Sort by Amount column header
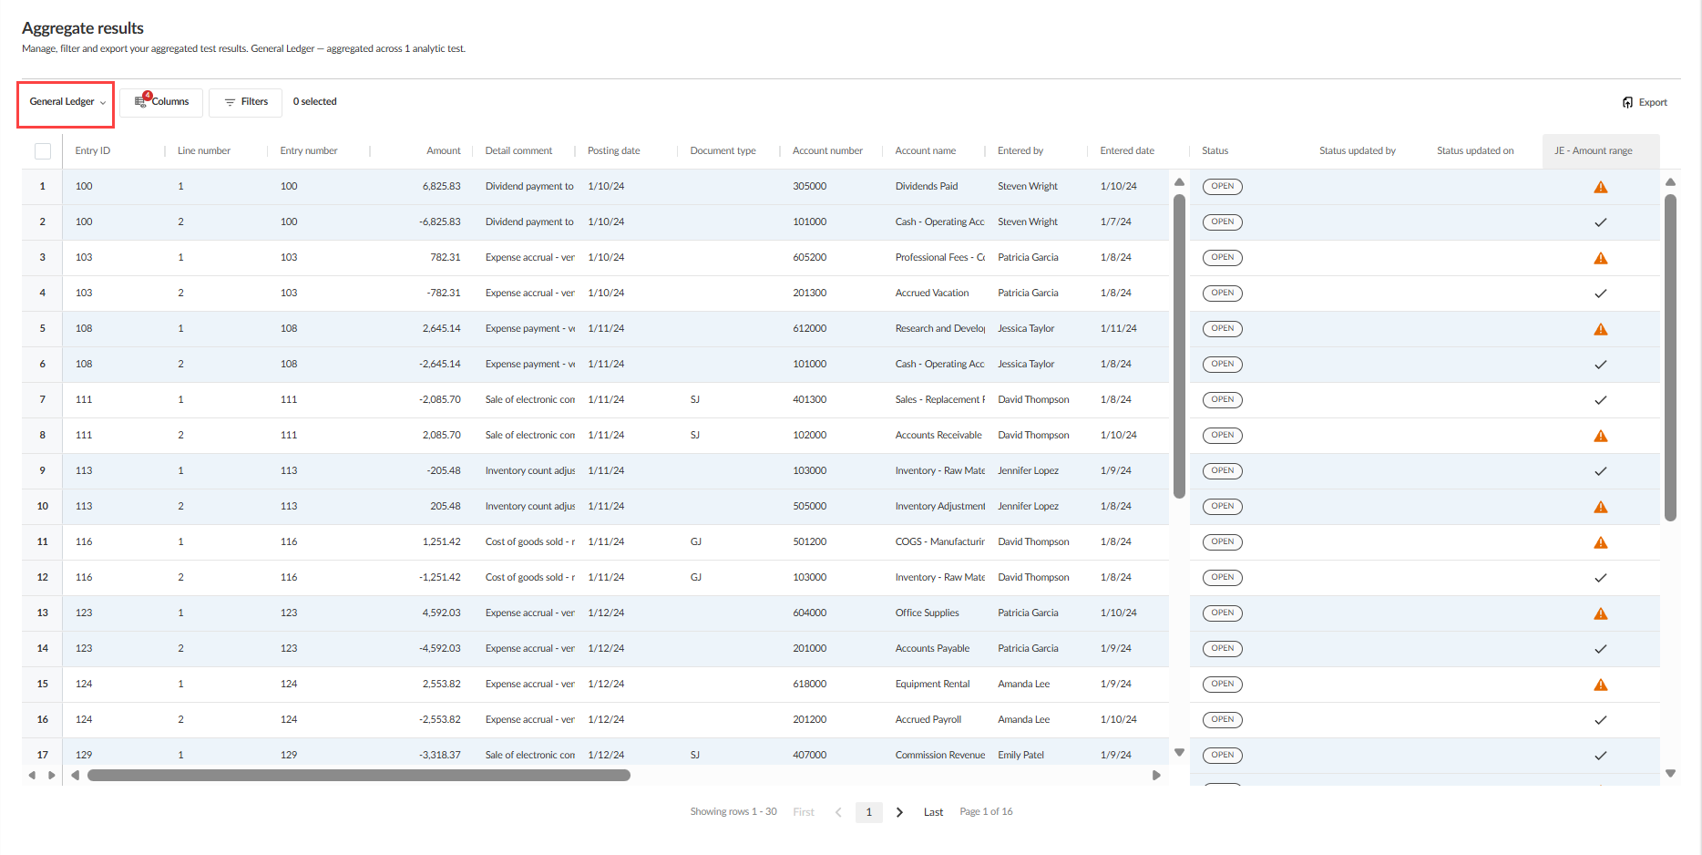 click(443, 151)
